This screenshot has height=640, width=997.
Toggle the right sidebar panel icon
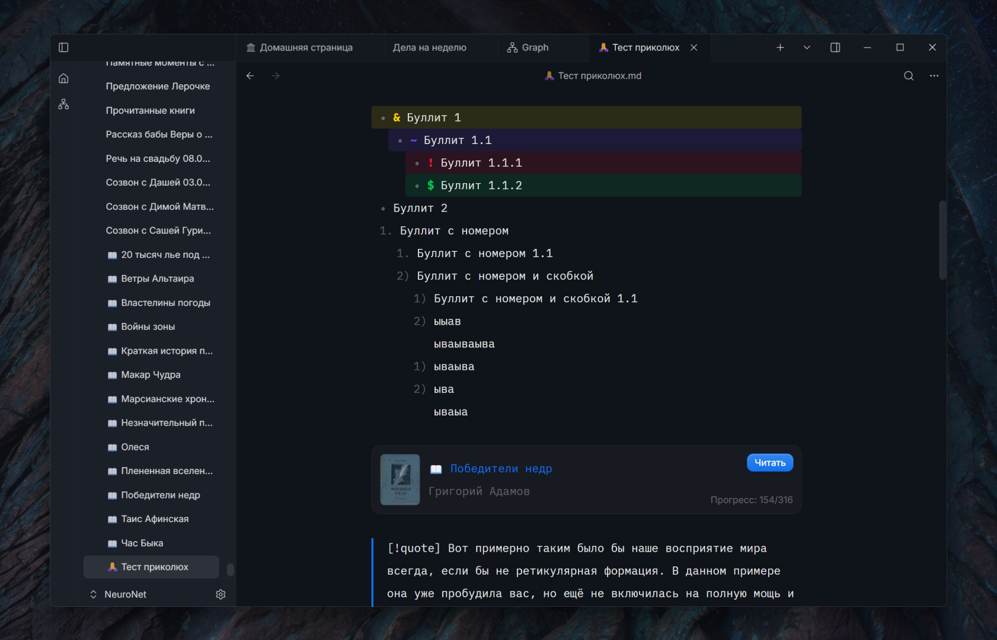click(835, 47)
